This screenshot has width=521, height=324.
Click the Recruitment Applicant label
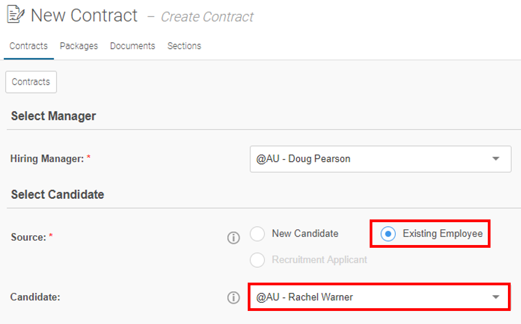[320, 260]
